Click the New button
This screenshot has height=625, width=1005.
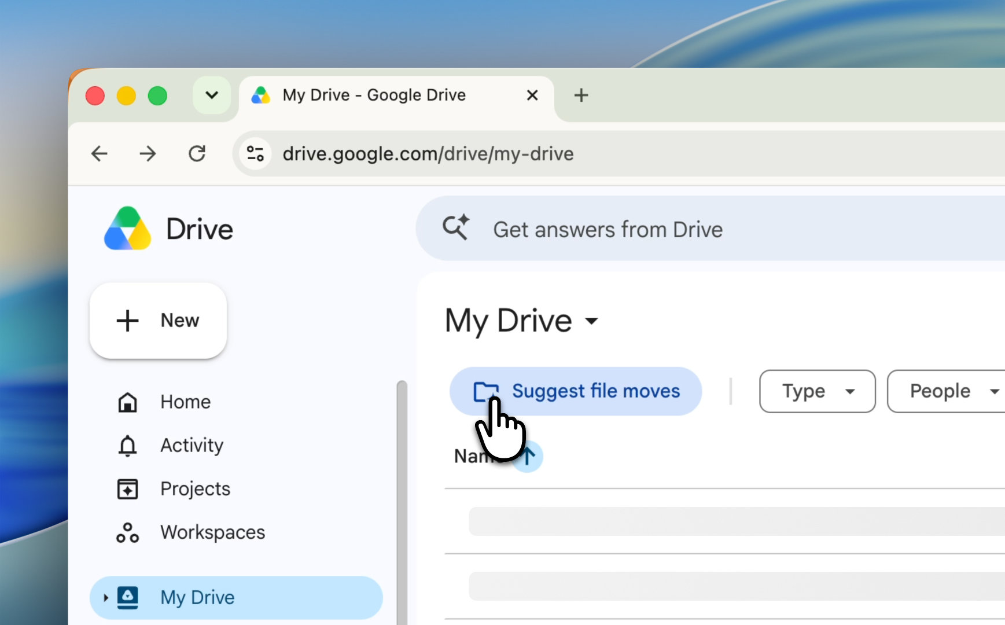pyautogui.click(x=158, y=321)
